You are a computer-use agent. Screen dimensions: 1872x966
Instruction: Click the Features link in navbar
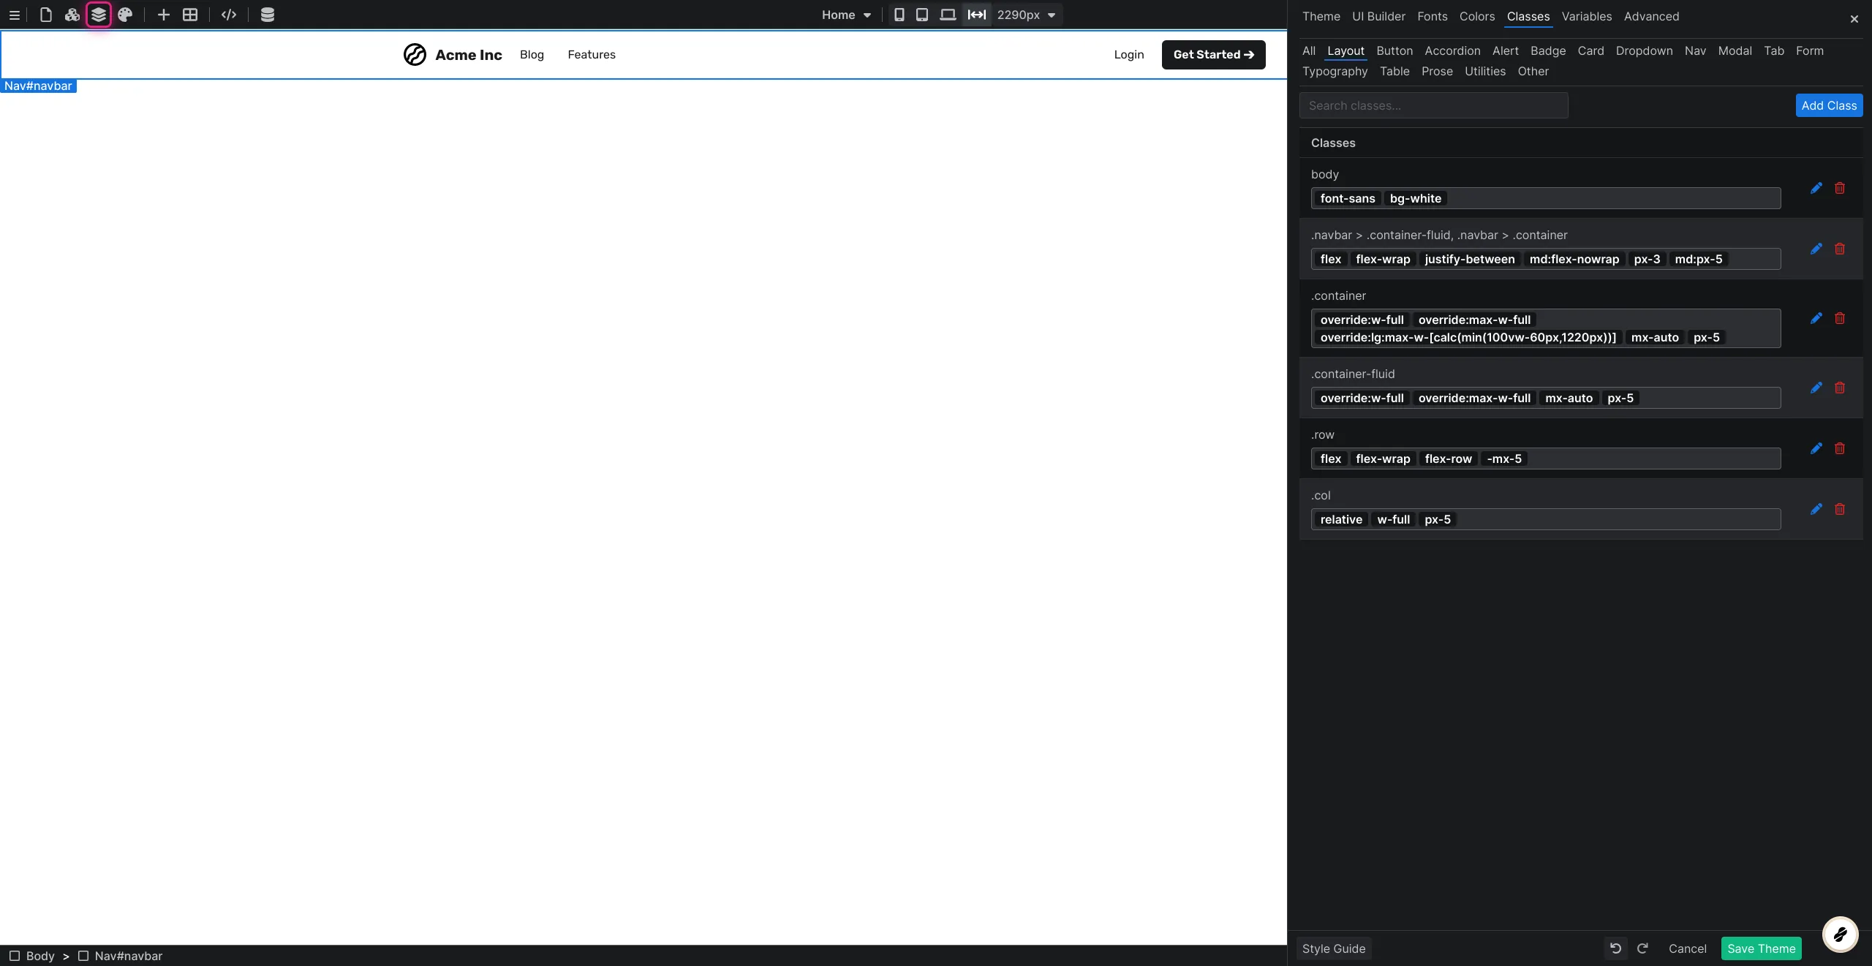point(592,55)
